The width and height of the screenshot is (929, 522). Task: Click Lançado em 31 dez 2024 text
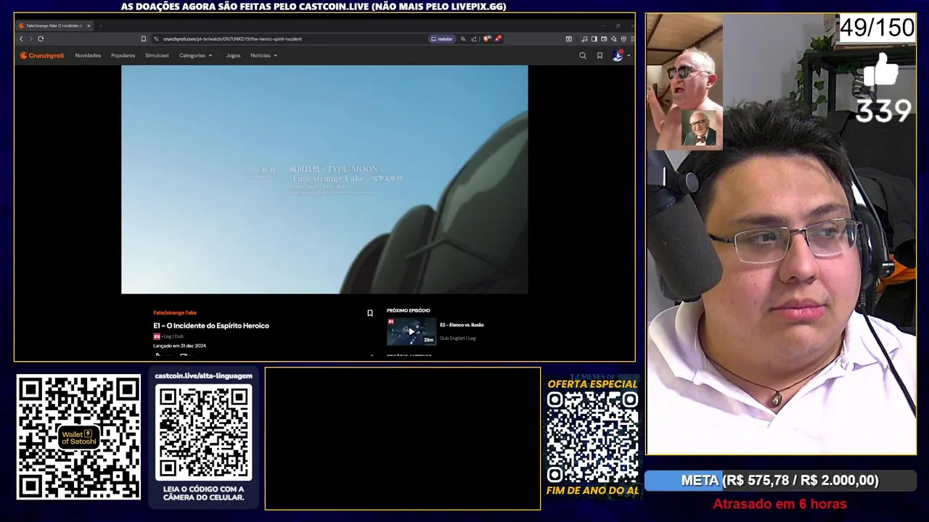pos(179,346)
